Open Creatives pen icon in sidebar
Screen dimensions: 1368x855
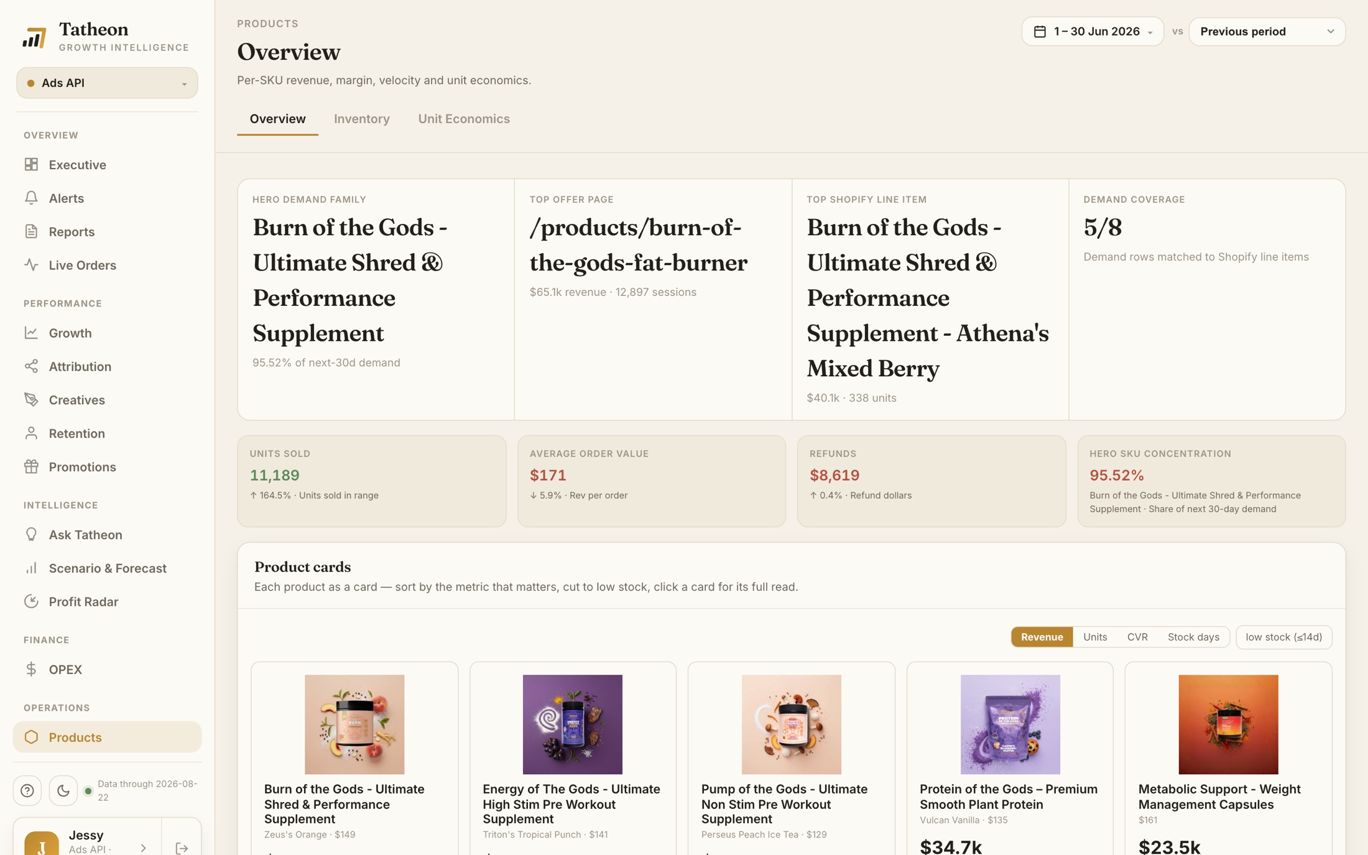(x=31, y=399)
